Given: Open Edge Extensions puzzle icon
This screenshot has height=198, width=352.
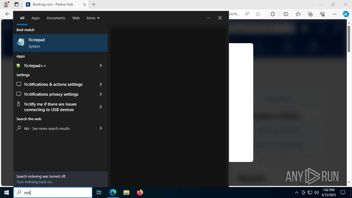Looking at the screenshot, I should [x=273, y=14].
